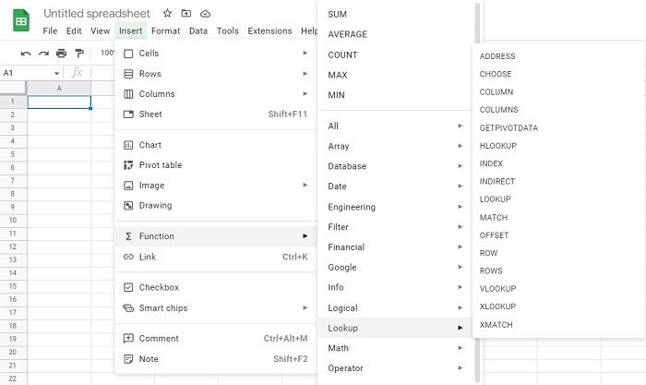Image resolution: width=646 pixels, height=385 pixels.
Task: Check cloud document status icon
Action: [205, 14]
